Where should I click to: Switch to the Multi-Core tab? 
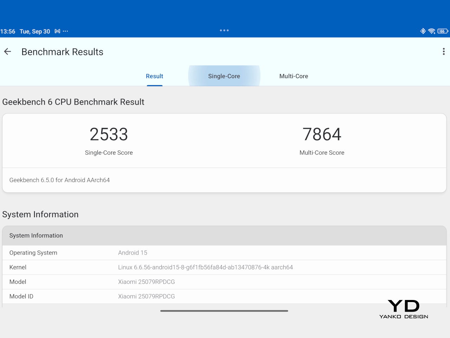tap(294, 76)
